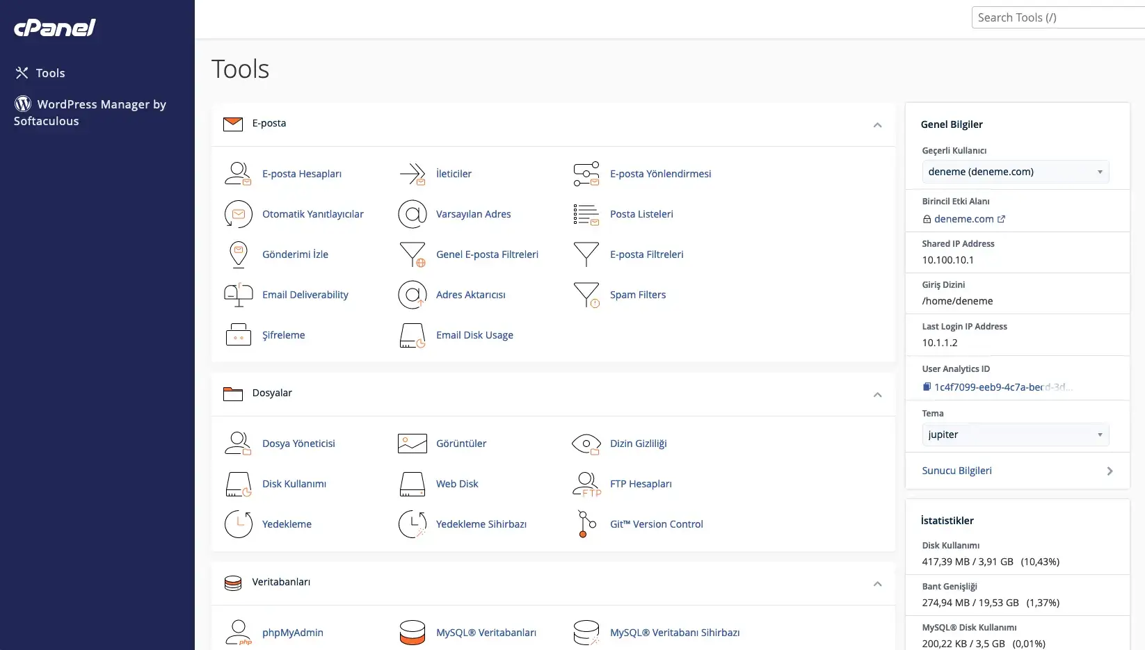Focus the Search Tools input field
Viewport: 1145px width, 650px height.
coord(1057,18)
